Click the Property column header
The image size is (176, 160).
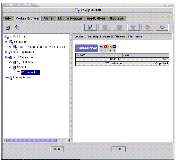coord(99,55)
